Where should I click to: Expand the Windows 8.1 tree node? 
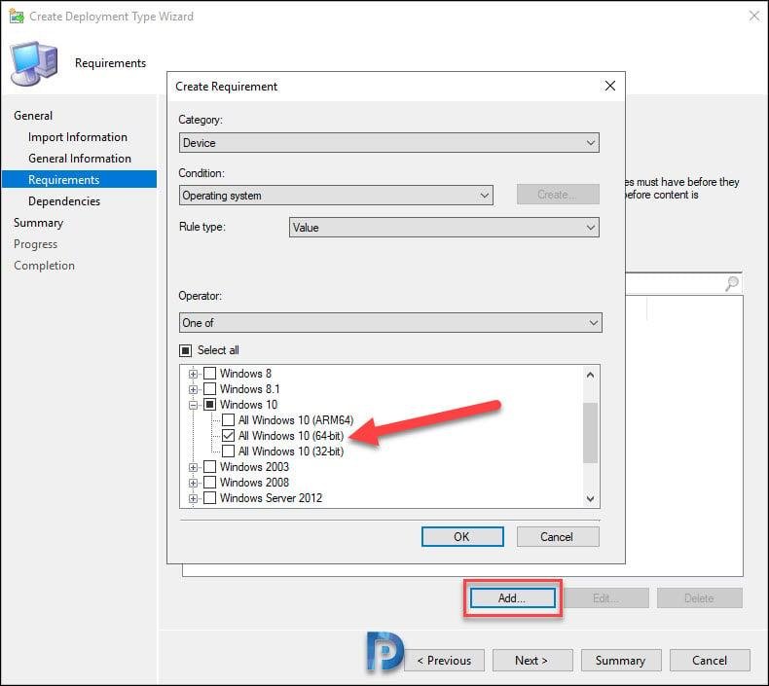(194, 389)
